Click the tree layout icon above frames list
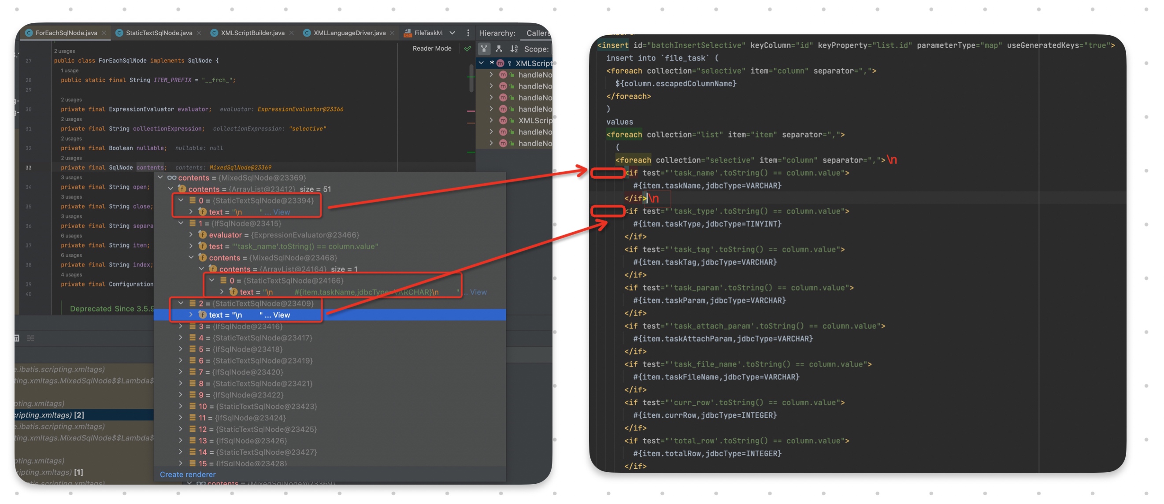Viewport: 1164px width, 504px height. click(x=31, y=338)
